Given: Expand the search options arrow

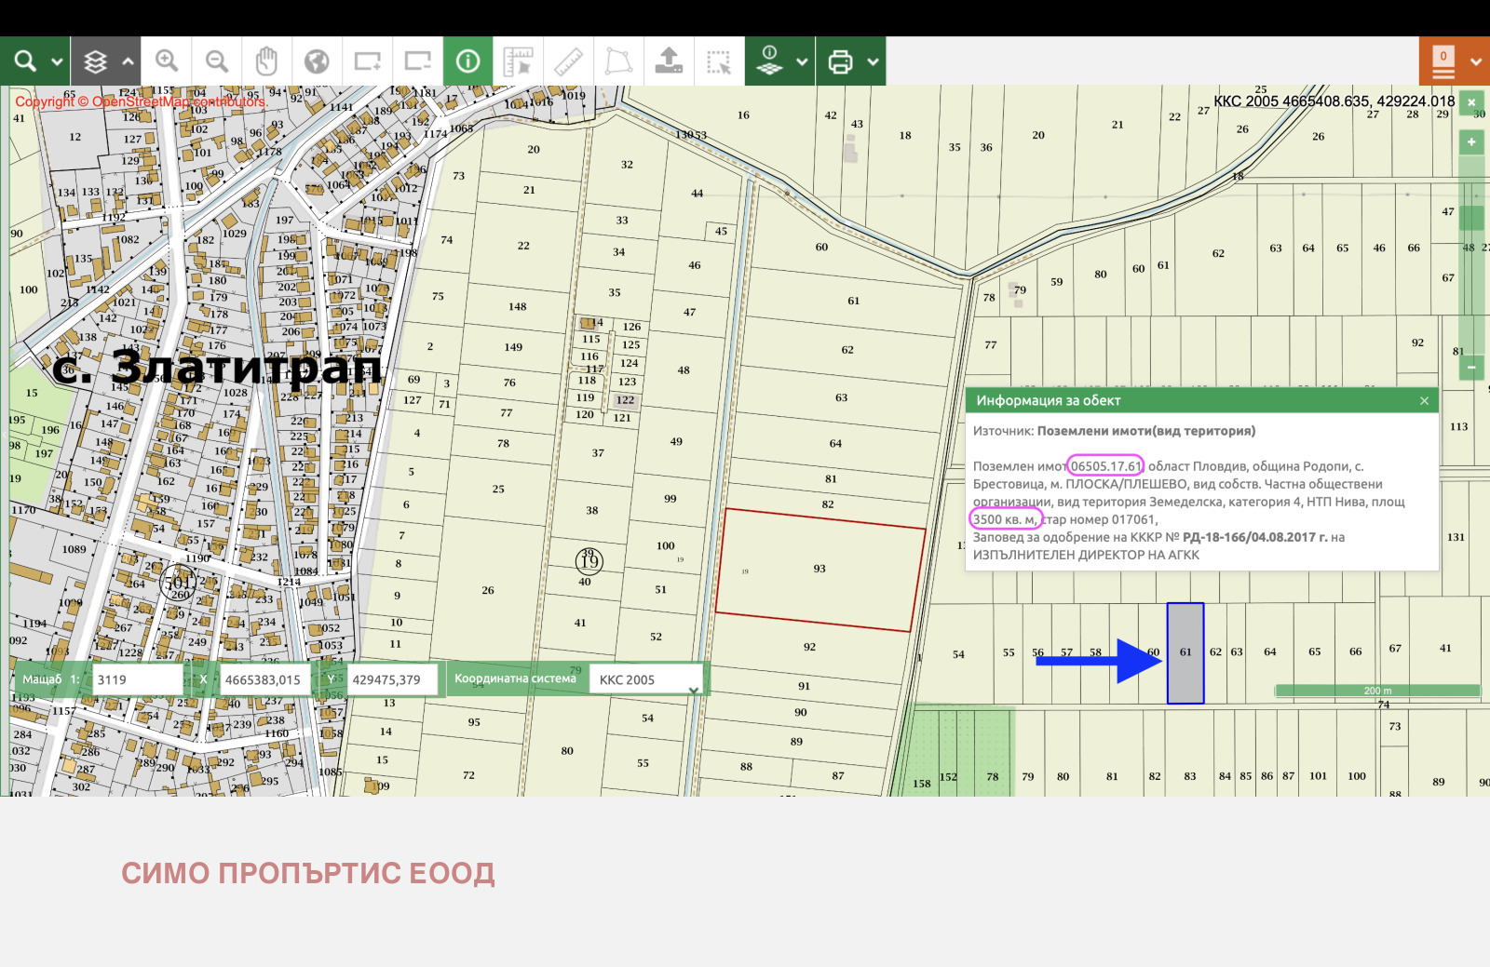Looking at the screenshot, I should click(57, 62).
